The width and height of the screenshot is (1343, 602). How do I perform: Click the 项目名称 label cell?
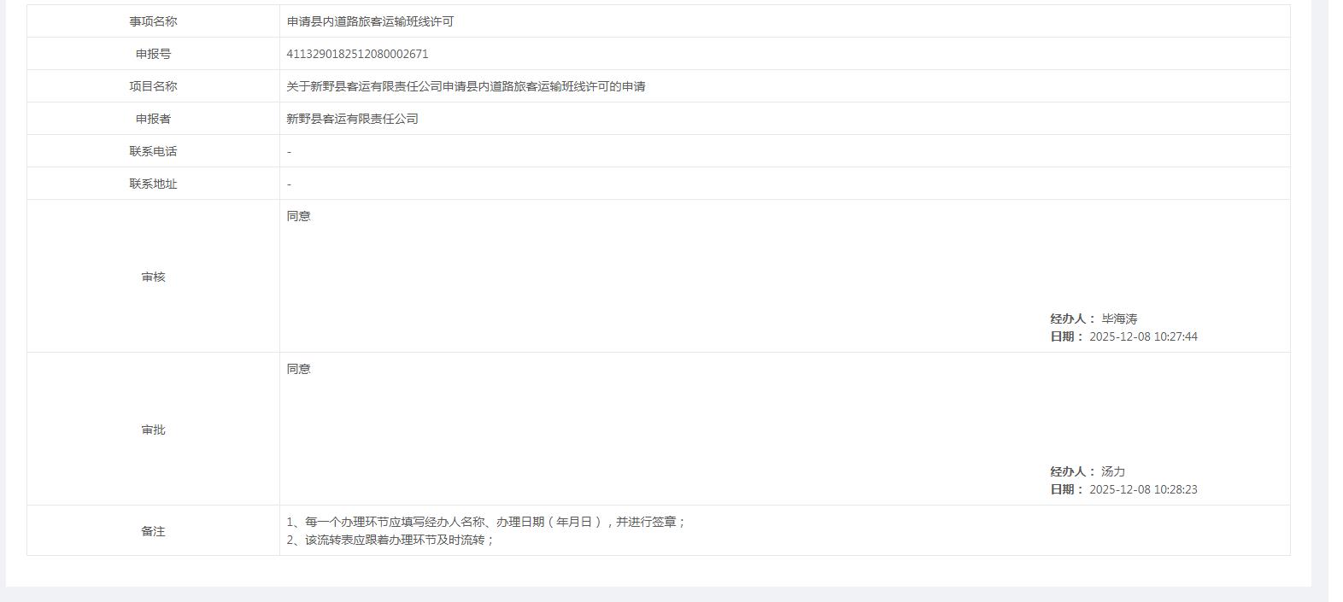pos(153,86)
